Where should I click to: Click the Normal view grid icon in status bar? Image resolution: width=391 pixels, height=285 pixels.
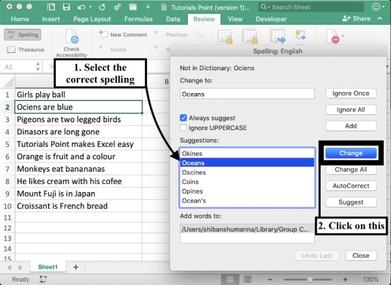[x=230, y=279]
